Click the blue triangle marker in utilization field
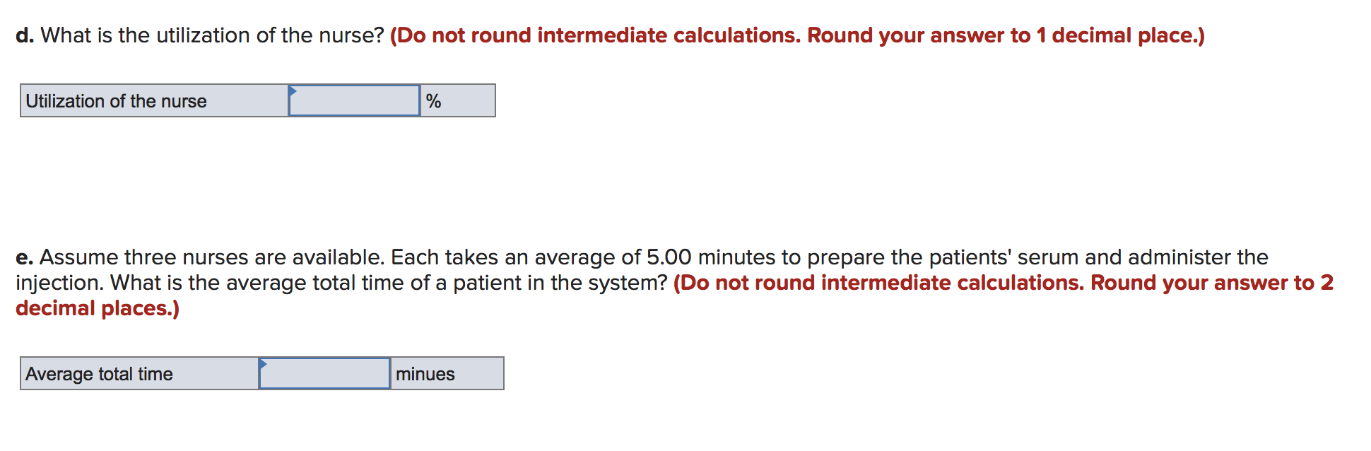This screenshot has width=1371, height=451. [x=293, y=90]
